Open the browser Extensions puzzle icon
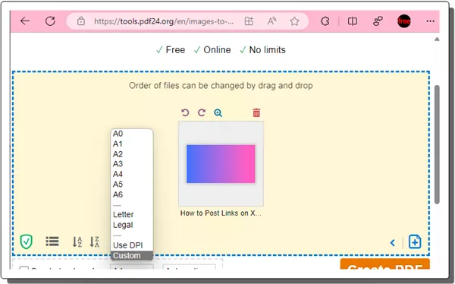 325,21
